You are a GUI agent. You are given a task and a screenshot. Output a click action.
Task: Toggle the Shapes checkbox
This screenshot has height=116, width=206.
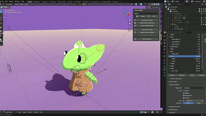coord(184,93)
